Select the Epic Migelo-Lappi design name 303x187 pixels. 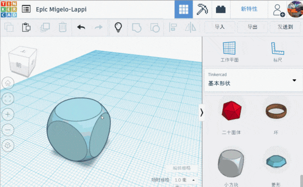61,9
